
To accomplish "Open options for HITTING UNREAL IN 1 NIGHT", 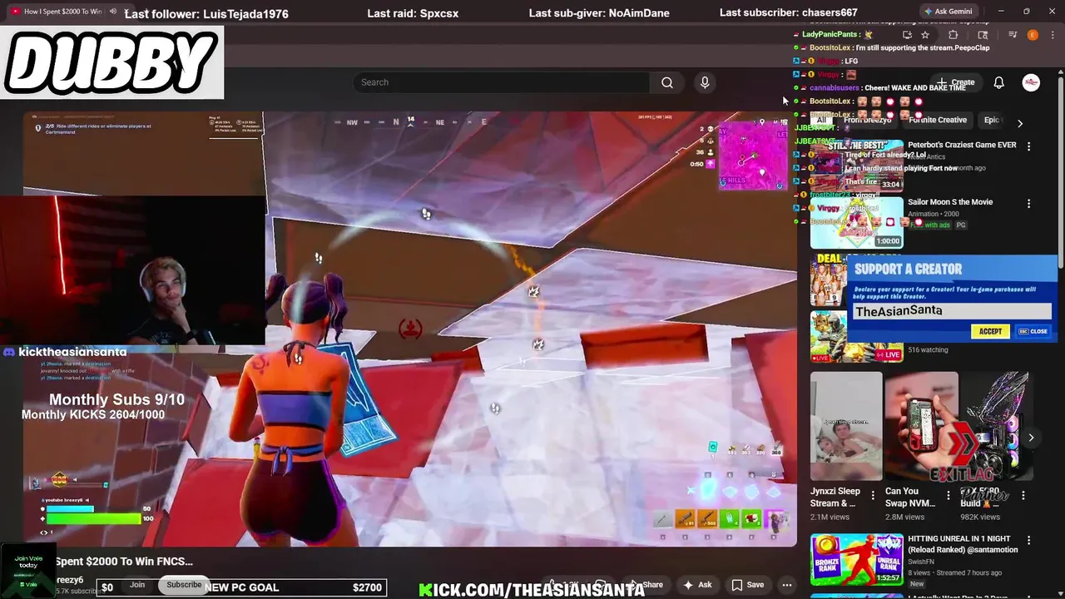I will [1029, 541].
